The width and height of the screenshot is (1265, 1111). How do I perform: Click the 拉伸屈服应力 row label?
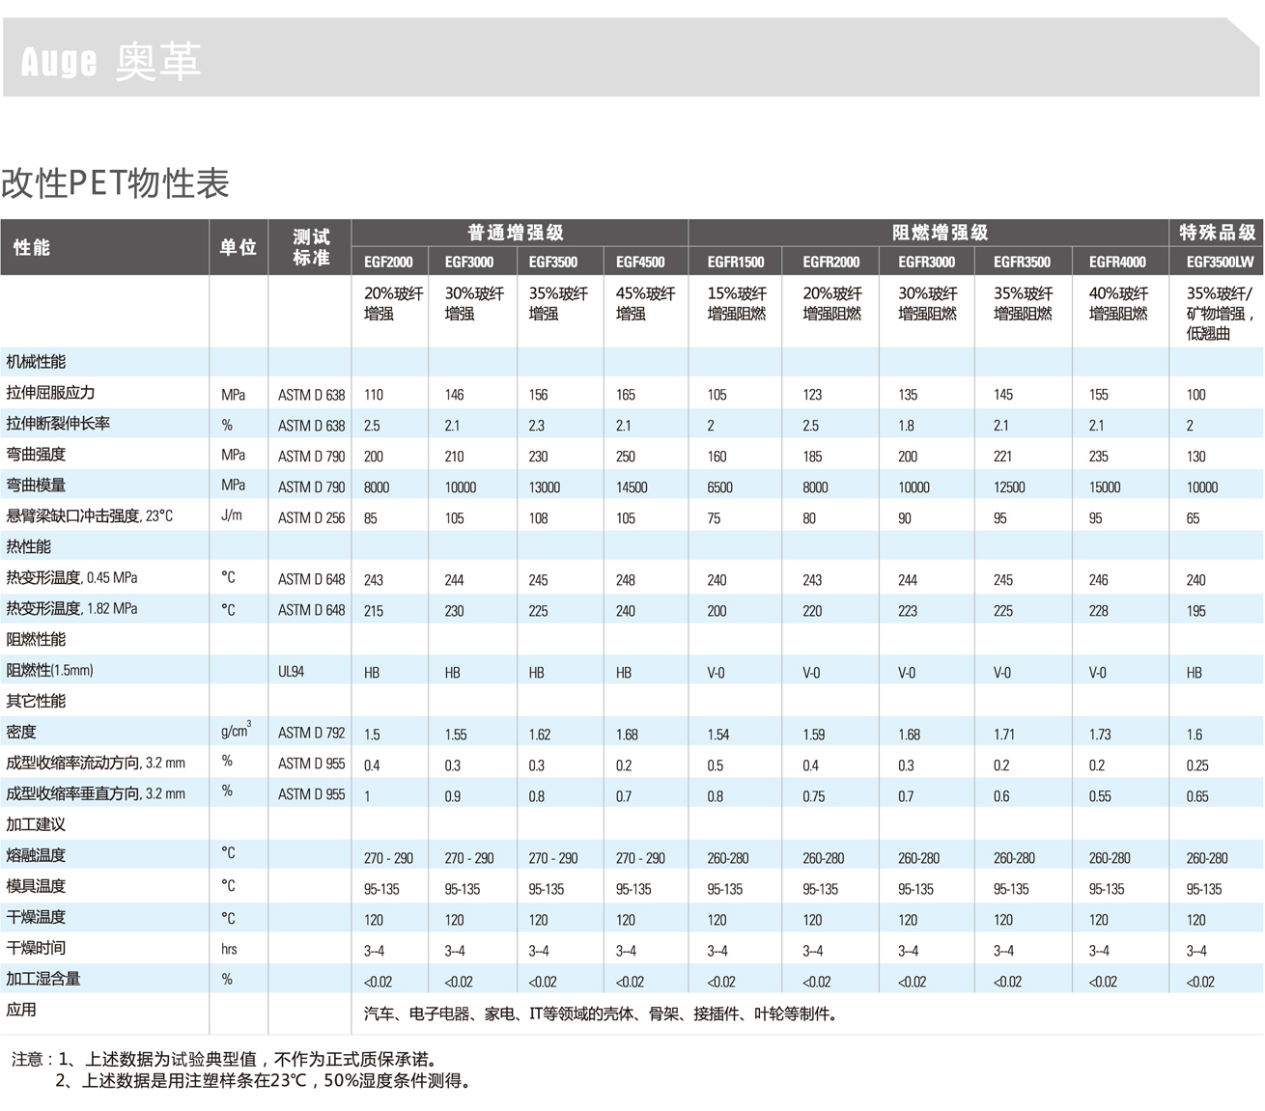(50, 393)
